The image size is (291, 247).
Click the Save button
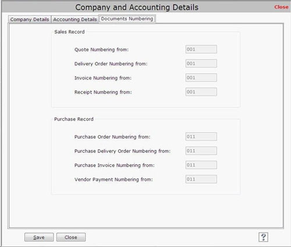pos(39,237)
